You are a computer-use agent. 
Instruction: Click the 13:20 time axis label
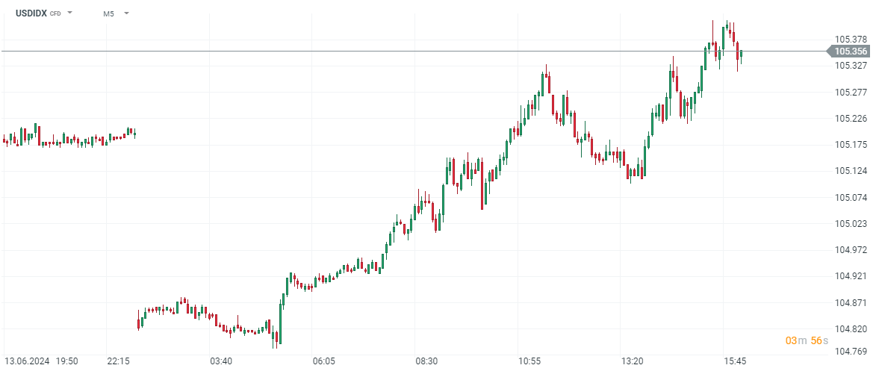632,361
